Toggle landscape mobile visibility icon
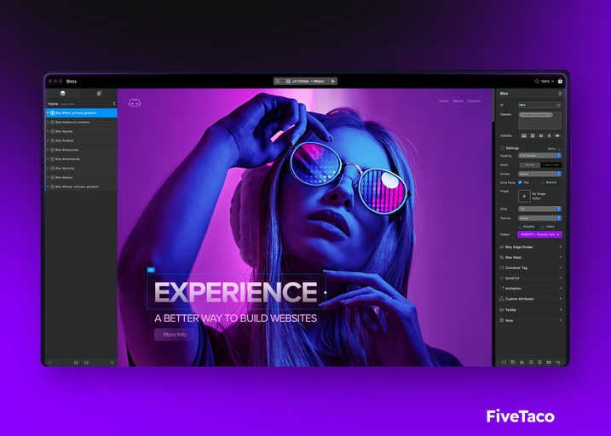This screenshot has width=611, height=436. (x=541, y=136)
